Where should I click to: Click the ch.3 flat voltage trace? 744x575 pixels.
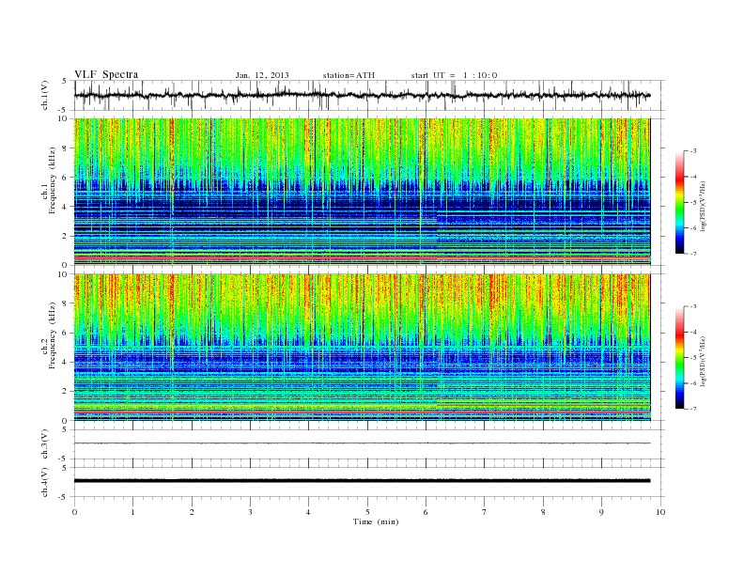pos(362,443)
